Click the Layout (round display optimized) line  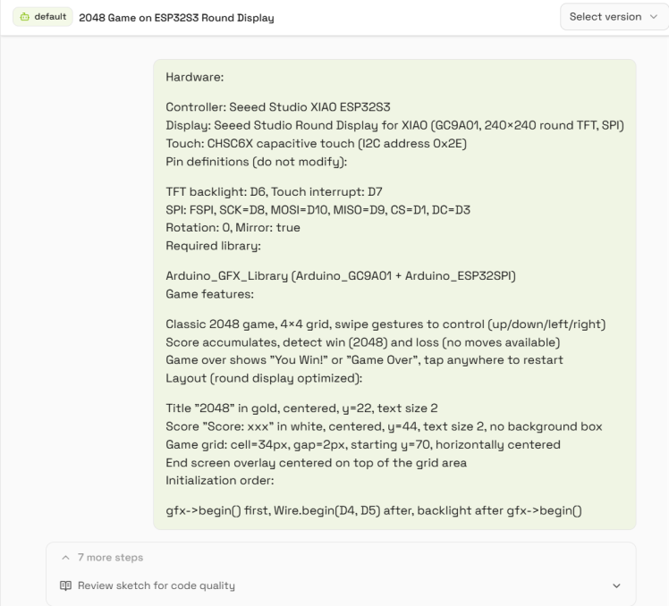click(x=264, y=378)
